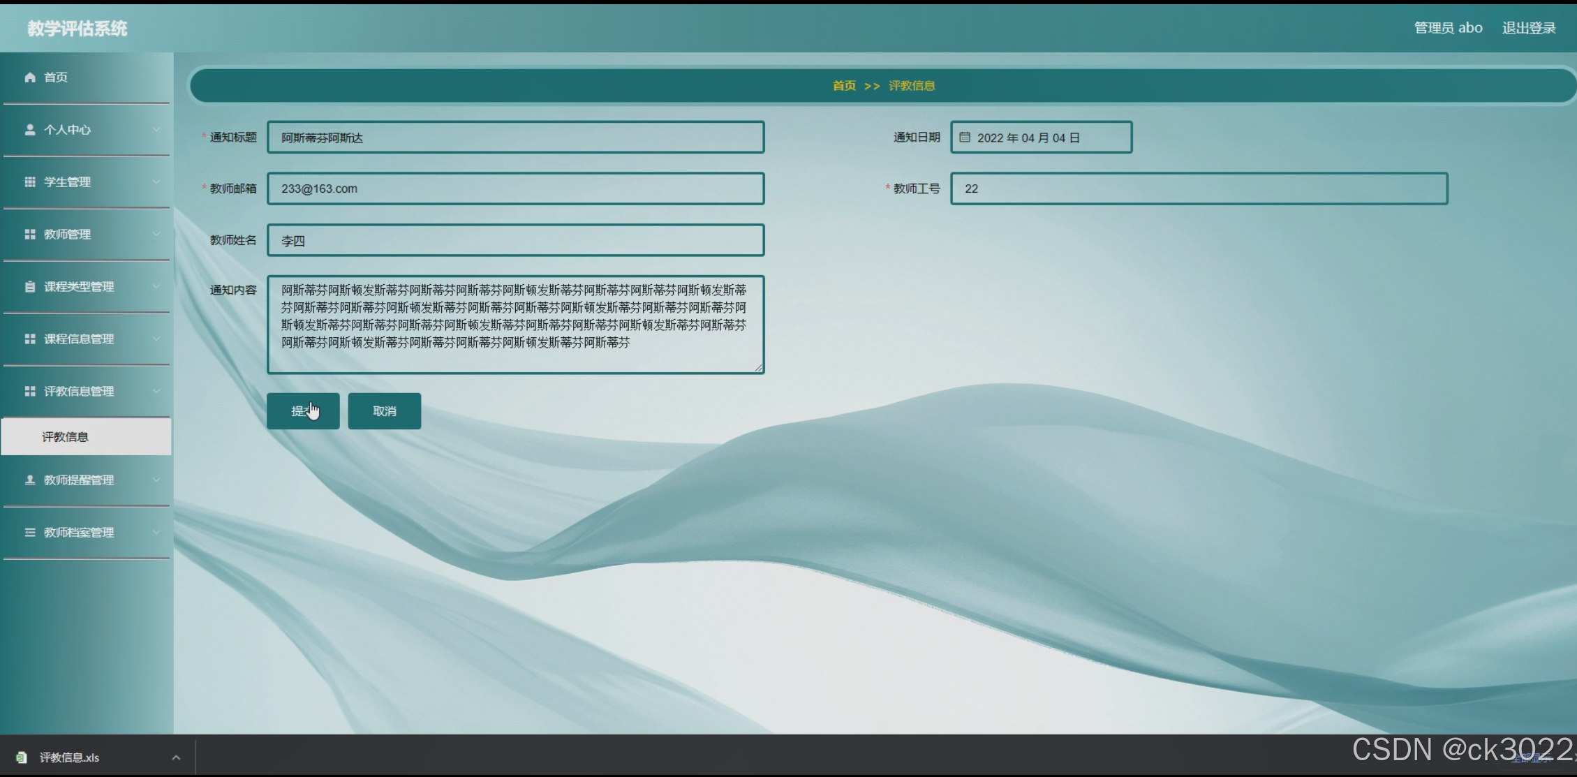Click the 教师邮箱 input field

click(x=515, y=188)
